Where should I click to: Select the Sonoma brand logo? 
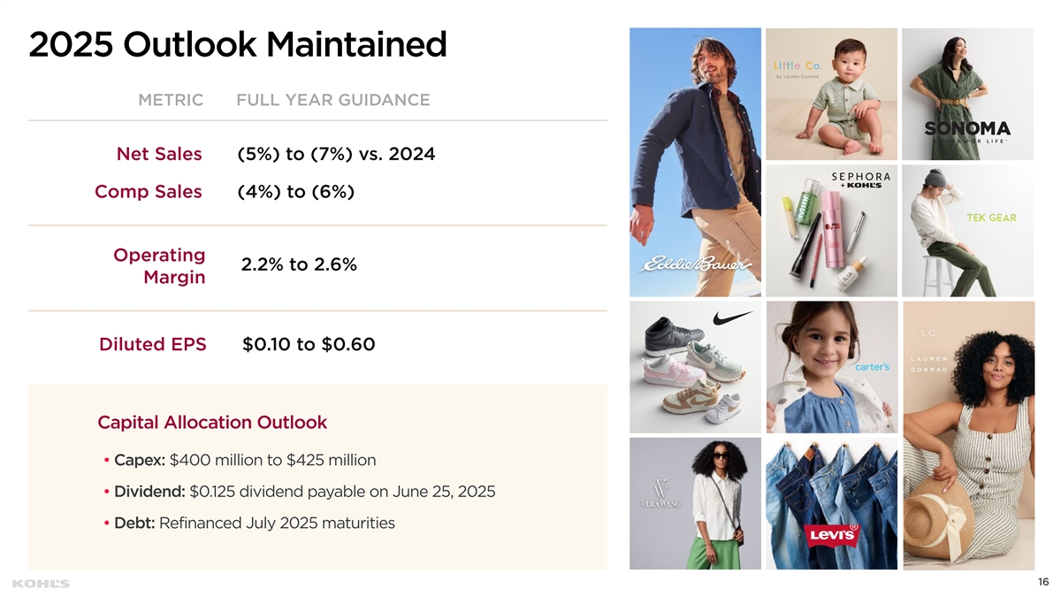click(979, 132)
